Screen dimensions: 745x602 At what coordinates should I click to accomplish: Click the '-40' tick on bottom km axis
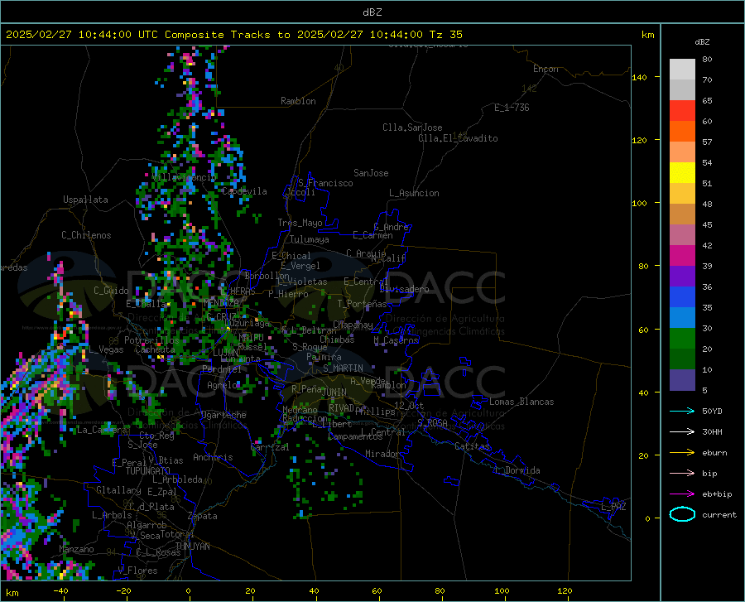(x=60, y=591)
